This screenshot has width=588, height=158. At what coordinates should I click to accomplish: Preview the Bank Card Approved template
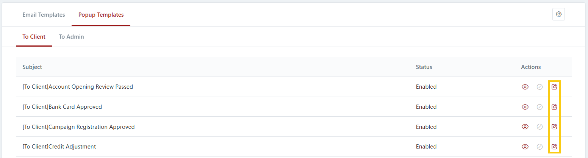tap(525, 107)
